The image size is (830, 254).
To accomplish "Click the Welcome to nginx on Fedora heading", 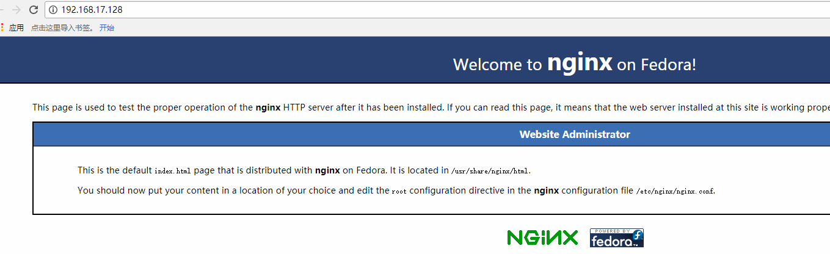I will (574, 64).
